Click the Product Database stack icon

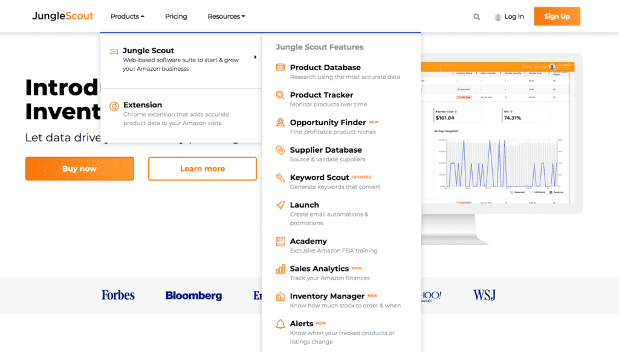pyautogui.click(x=280, y=68)
